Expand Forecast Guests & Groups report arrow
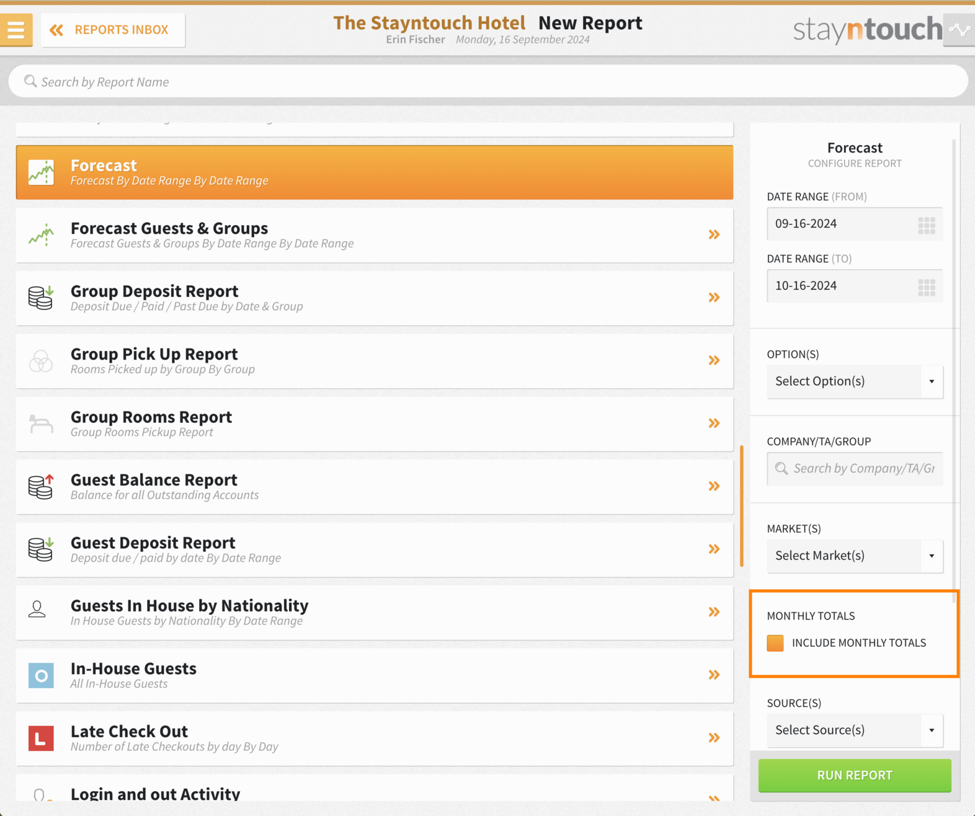 714,234
